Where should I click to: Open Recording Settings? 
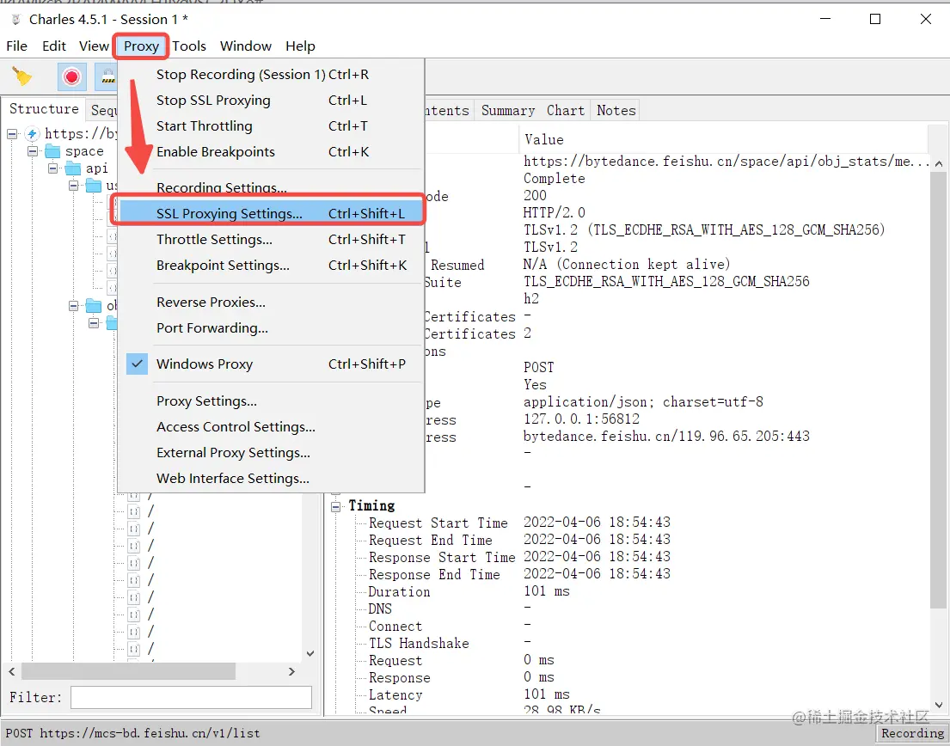pos(271,187)
